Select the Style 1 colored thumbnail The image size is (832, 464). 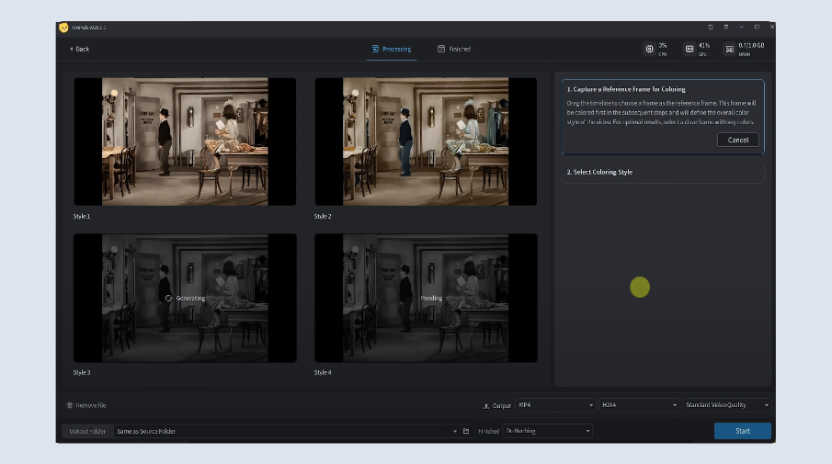pos(185,141)
